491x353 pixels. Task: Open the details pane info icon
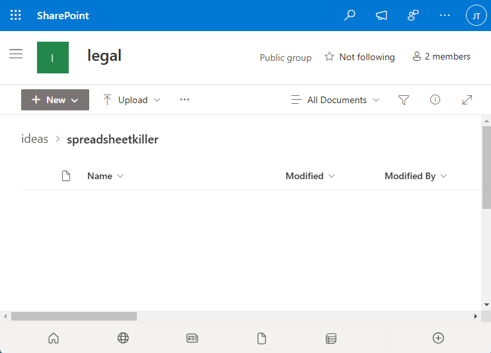click(x=435, y=100)
